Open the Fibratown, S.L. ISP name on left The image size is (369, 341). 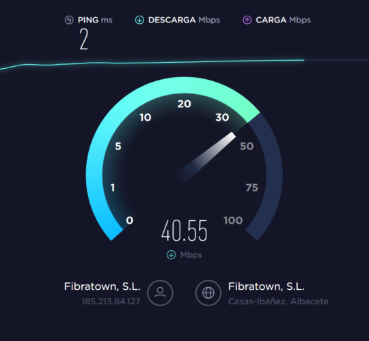tap(102, 286)
